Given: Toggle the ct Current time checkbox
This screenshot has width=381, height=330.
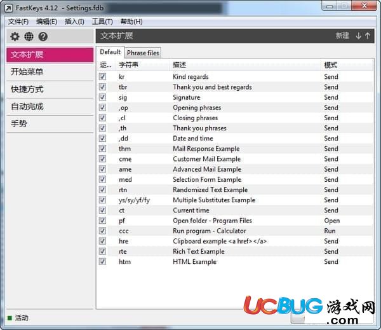Looking at the screenshot, I should (x=102, y=210).
